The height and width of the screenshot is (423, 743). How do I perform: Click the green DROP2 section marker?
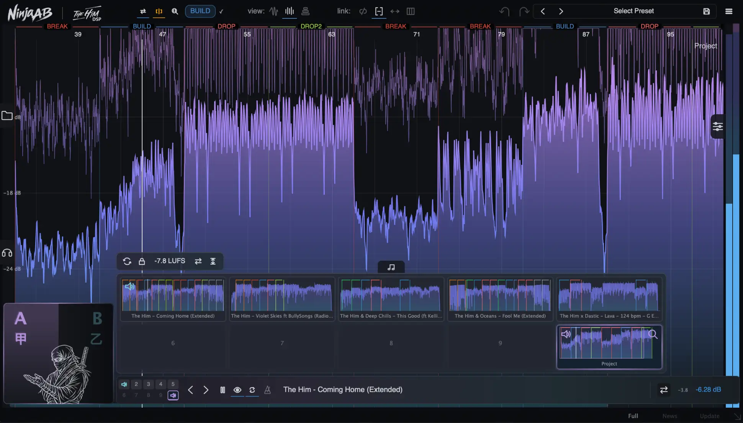point(311,26)
